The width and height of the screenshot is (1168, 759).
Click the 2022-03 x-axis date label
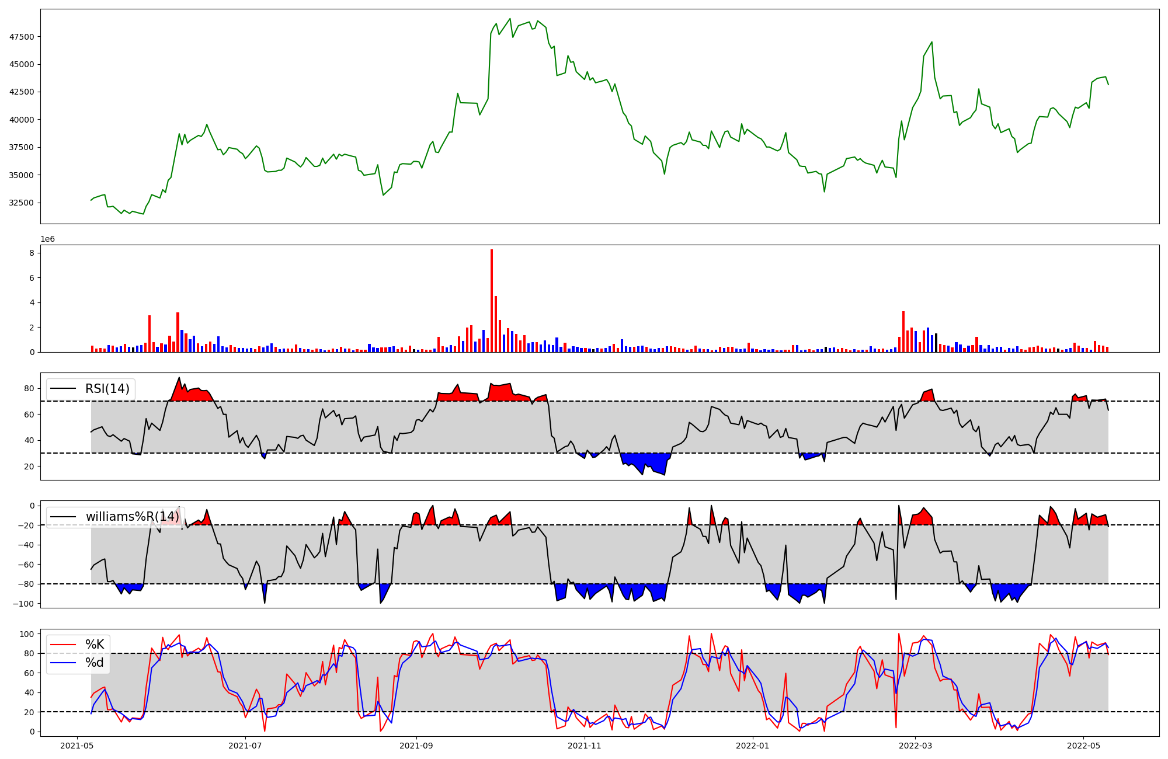[915, 746]
